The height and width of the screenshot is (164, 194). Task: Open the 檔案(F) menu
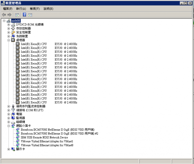pos(8,9)
